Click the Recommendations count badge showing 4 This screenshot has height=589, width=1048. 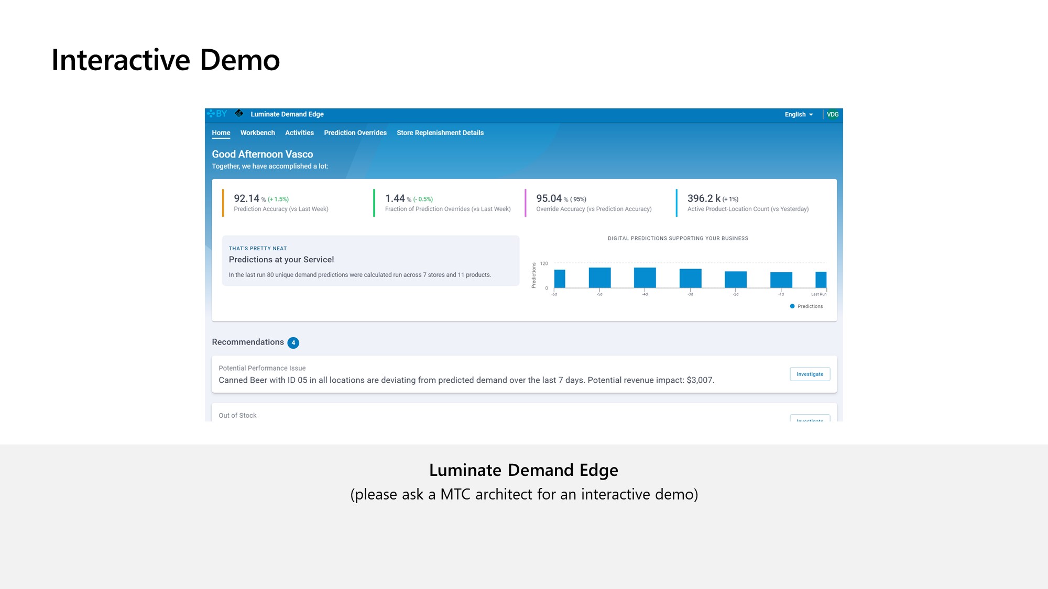pyautogui.click(x=293, y=343)
